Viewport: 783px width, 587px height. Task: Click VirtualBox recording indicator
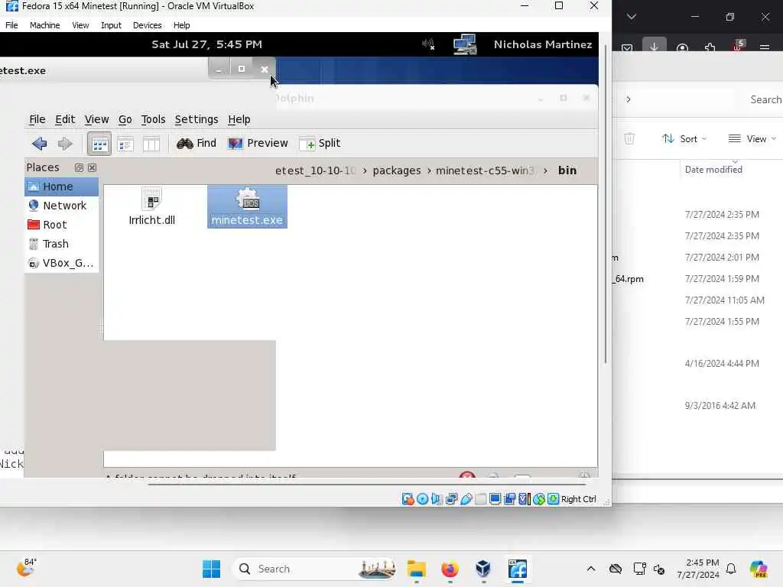click(x=510, y=498)
